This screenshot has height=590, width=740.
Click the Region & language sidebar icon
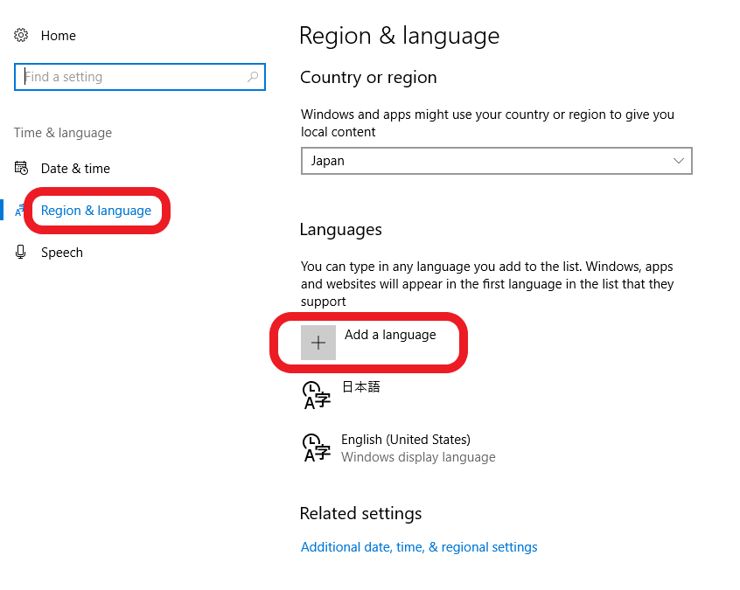point(19,211)
